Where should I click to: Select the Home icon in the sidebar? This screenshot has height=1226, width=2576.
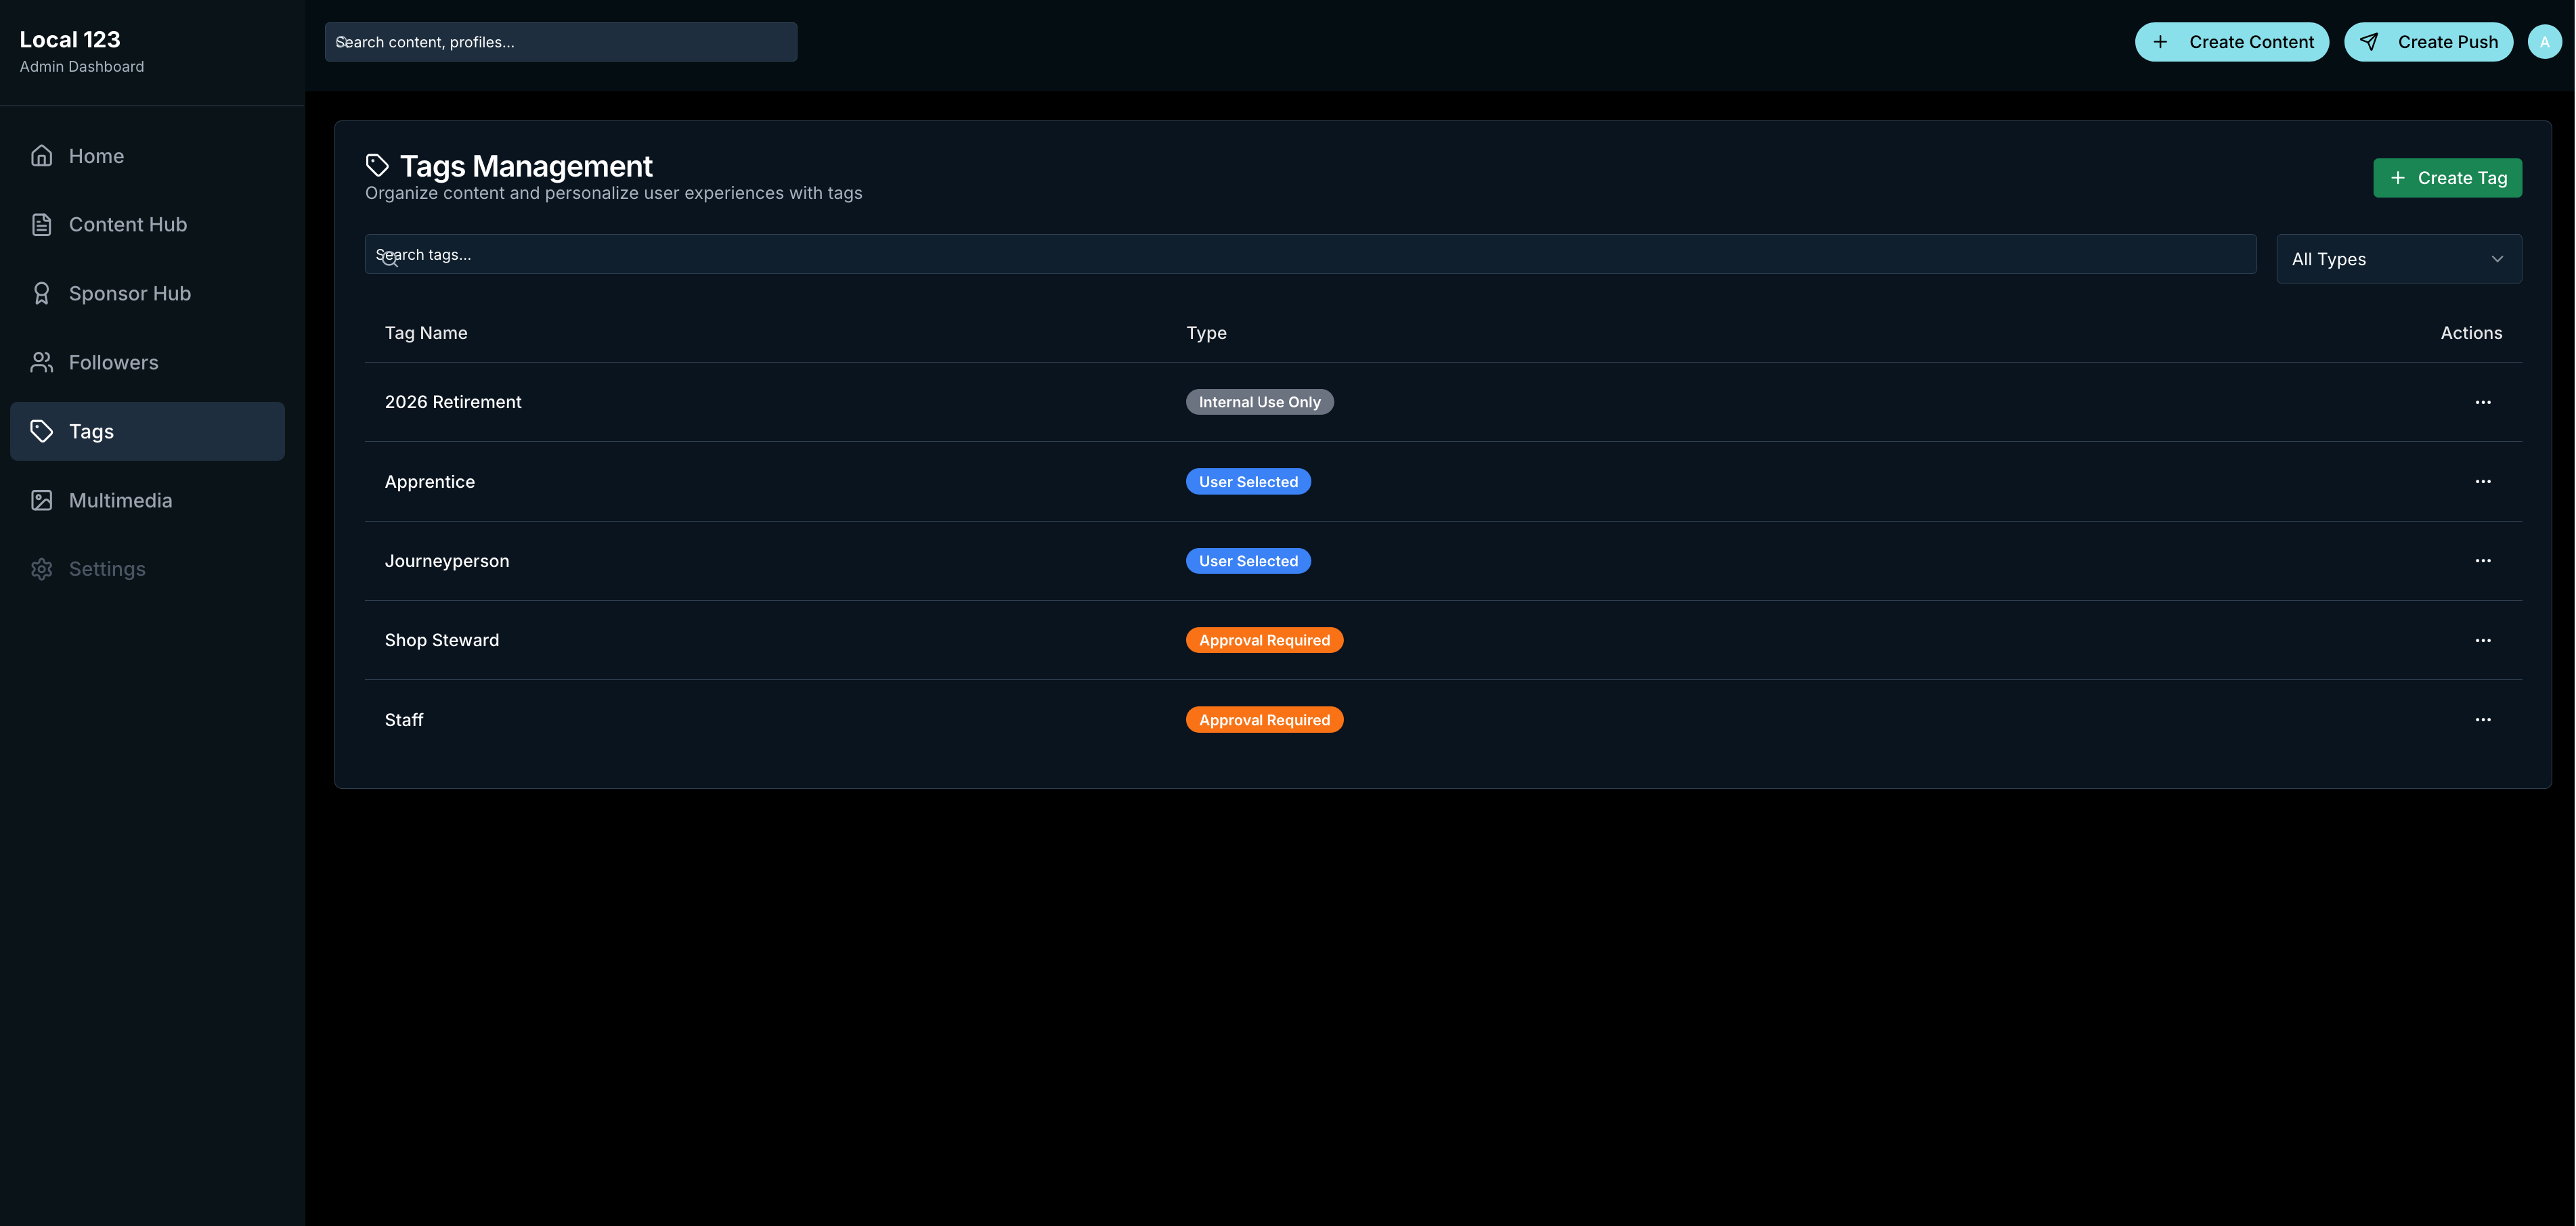41,155
